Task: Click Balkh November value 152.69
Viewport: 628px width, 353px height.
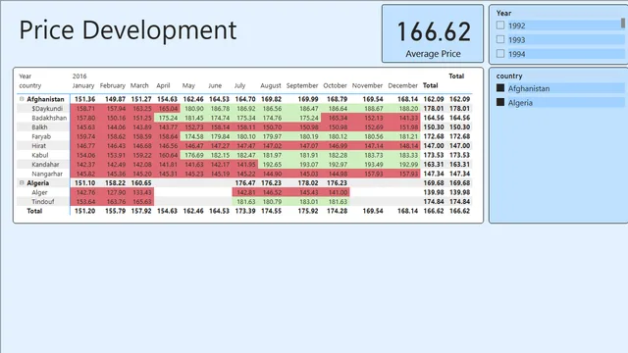Action: click(x=373, y=127)
